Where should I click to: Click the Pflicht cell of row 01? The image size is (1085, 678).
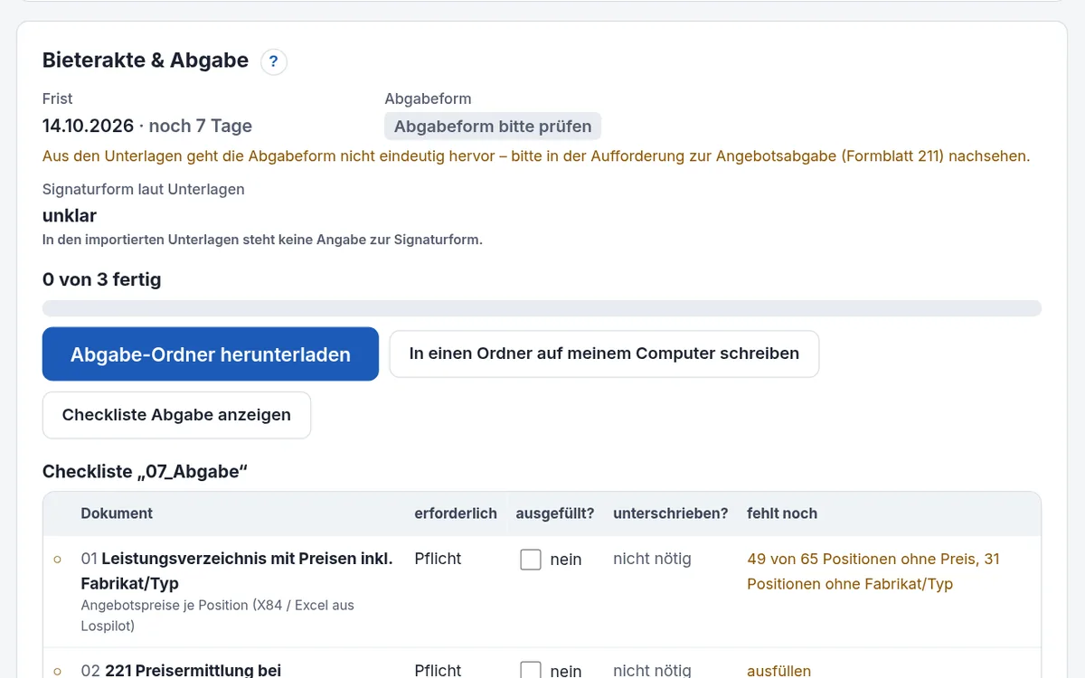(x=438, y=559)
